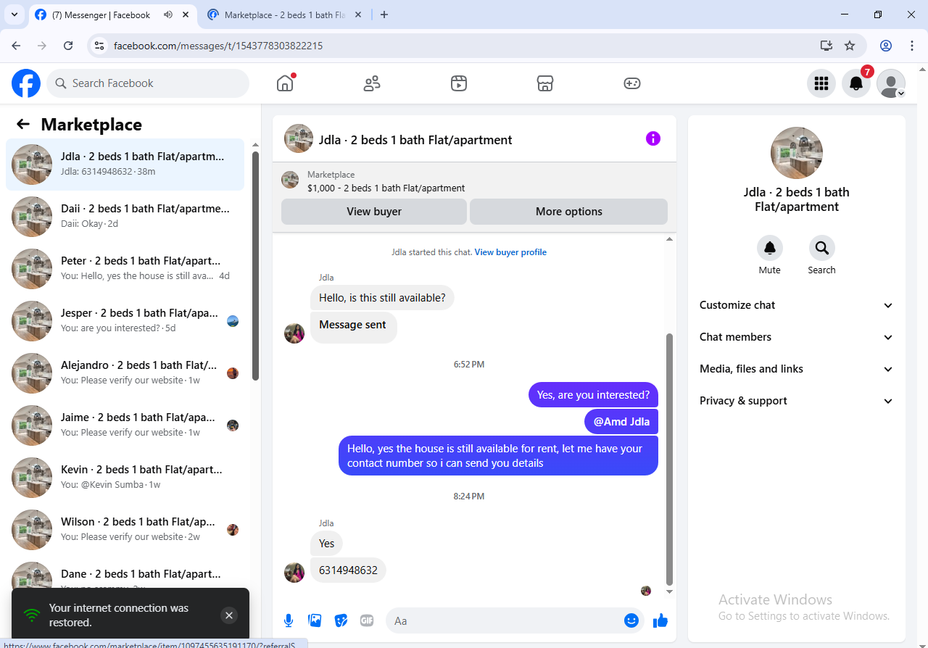This screenshot has width=928, height=648.
Task: Click the @Amd Jdla mention message
Action: pos(621,422)
